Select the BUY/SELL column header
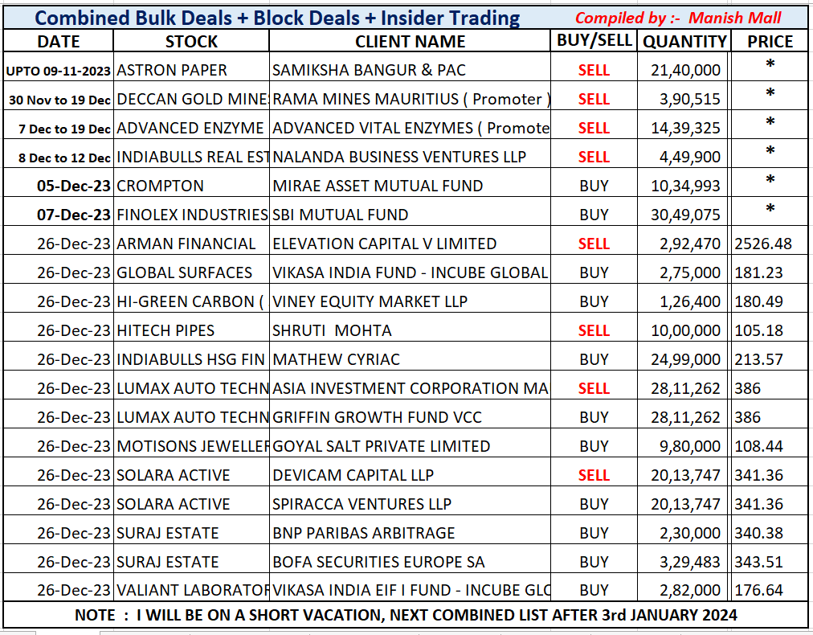813x635 pixels. [594, 41]
